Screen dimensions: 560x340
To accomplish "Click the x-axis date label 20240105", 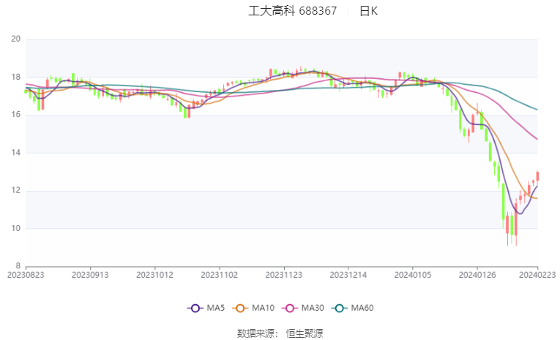I will point(413,275).
